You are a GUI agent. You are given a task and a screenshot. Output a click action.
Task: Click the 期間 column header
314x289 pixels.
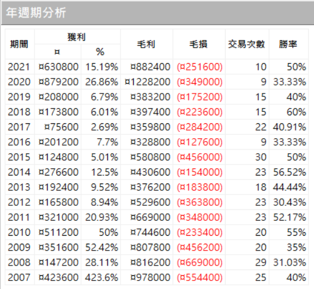pyautogui.click(x=19, y=44)
